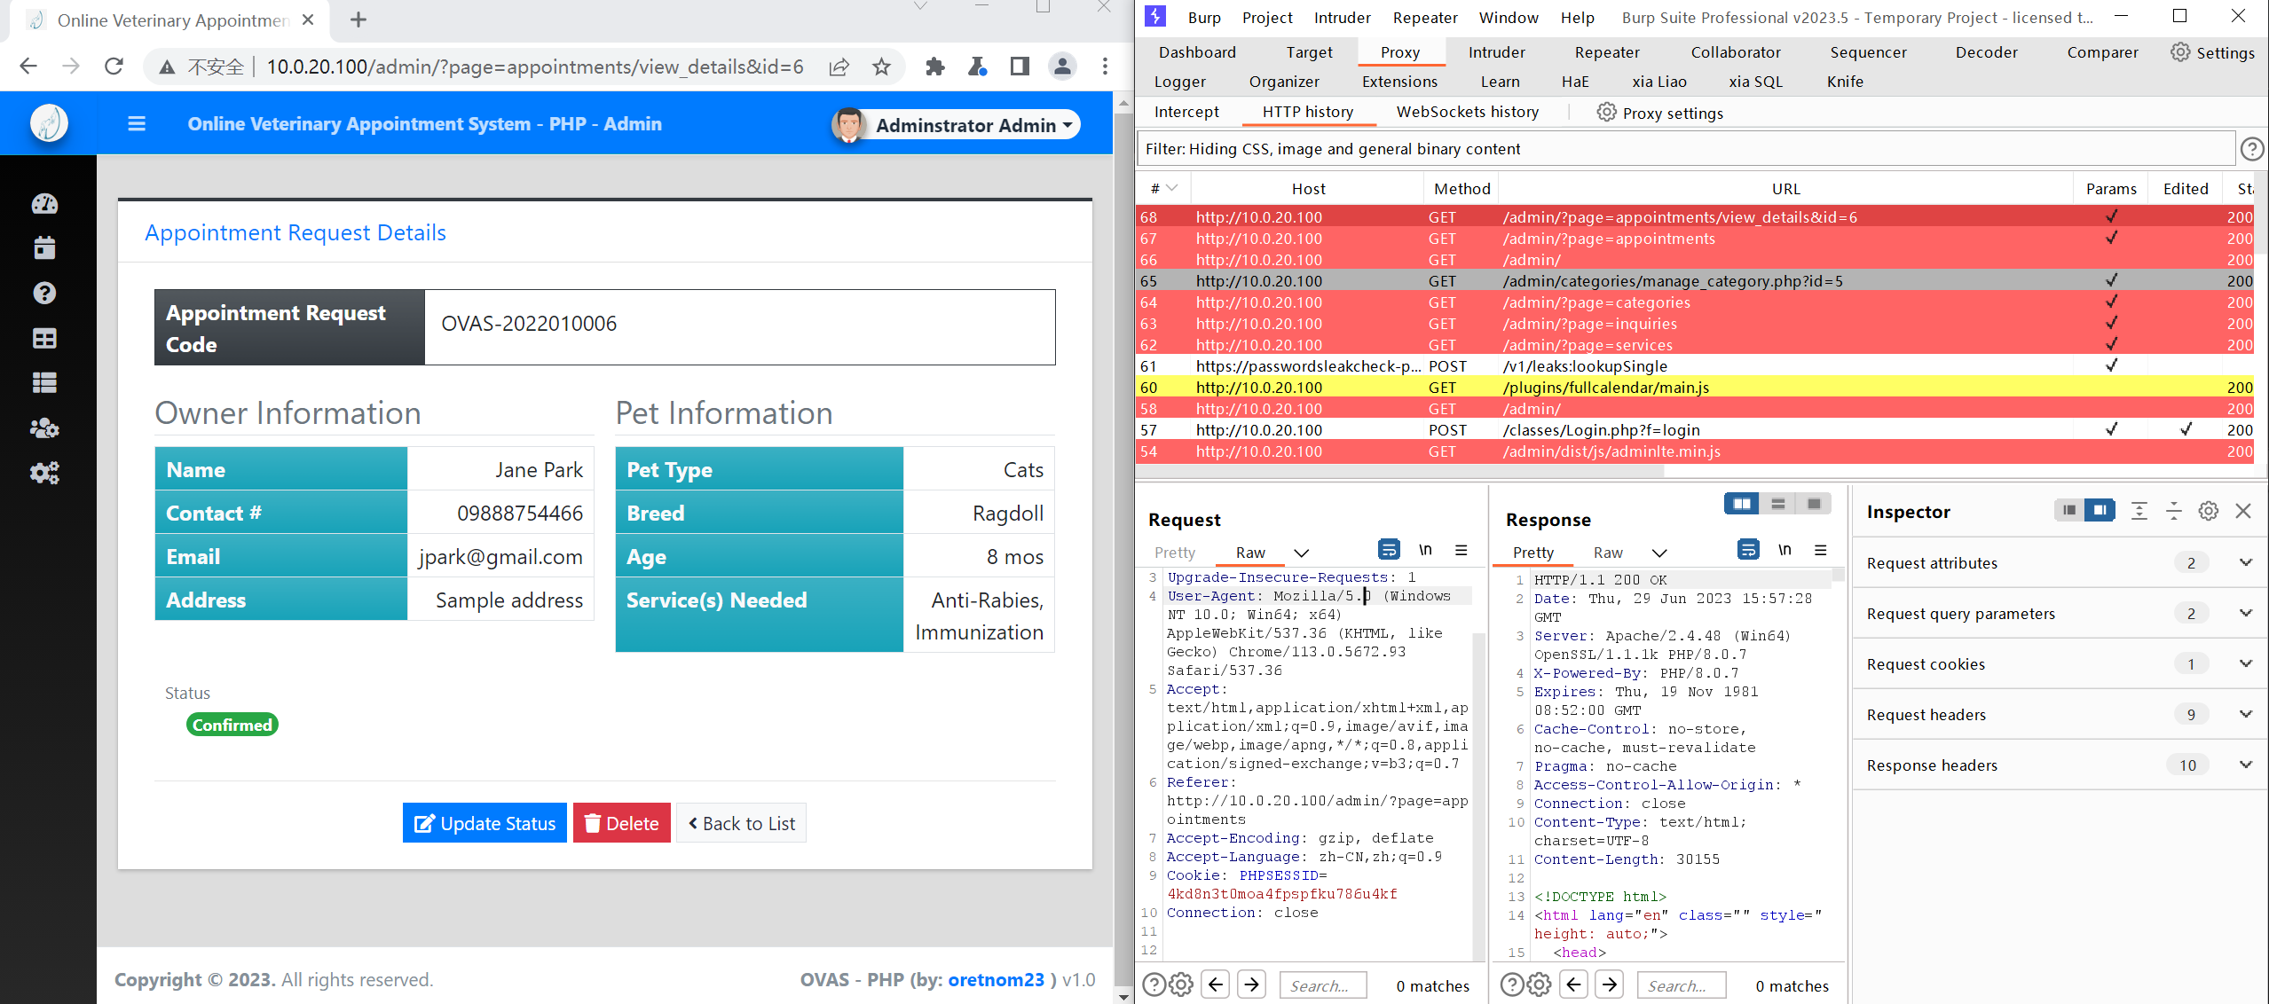The height and width of the screenshot is (1004, 2269).
Task: Select Pretty tab in Request panel
Action: click(1175, 553)
